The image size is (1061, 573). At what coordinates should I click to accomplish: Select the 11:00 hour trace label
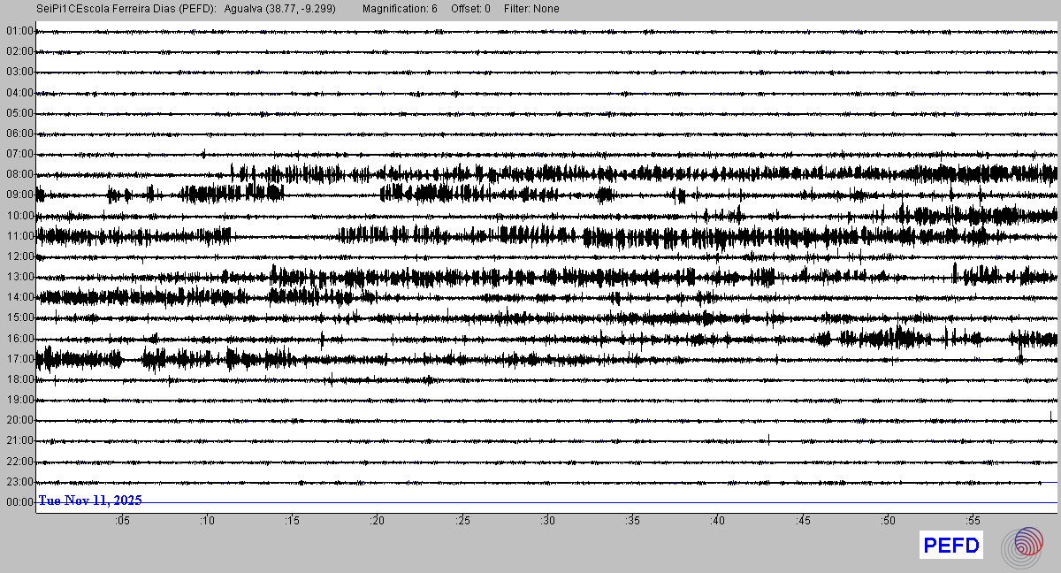19,236
